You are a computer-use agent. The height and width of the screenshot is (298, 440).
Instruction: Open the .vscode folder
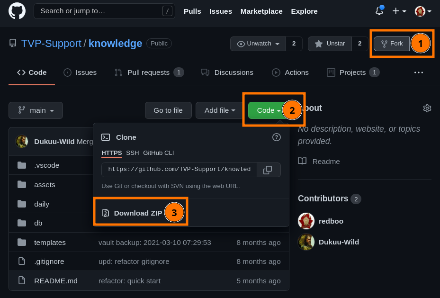coord(46,165)
